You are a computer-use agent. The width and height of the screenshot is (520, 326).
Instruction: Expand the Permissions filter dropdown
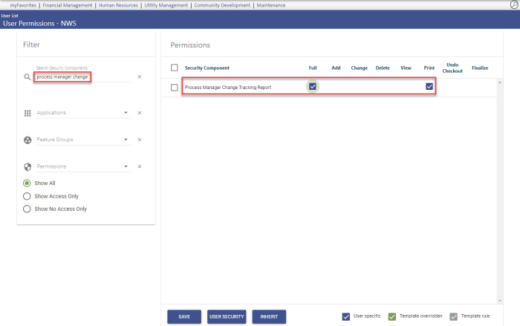pos(126,166)
